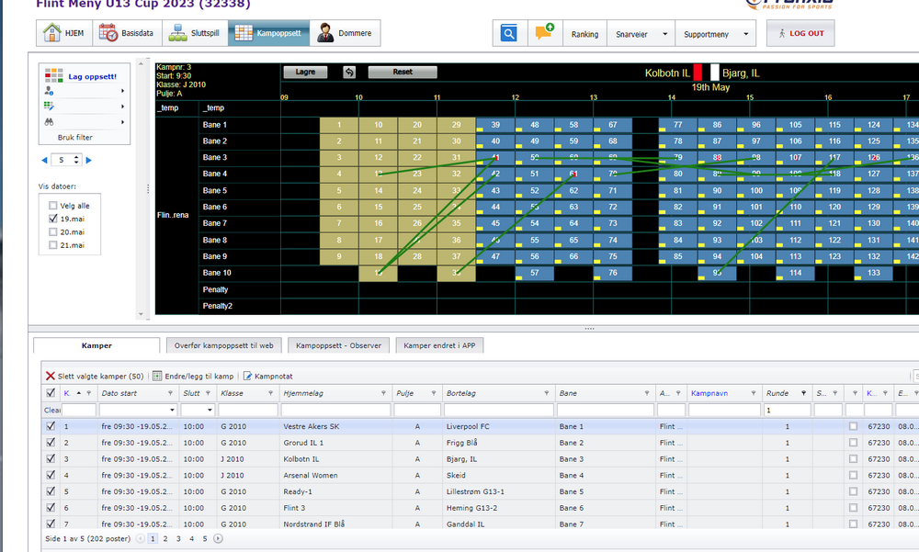Open the filter icon in Hjemmelag column

[383, 393]
